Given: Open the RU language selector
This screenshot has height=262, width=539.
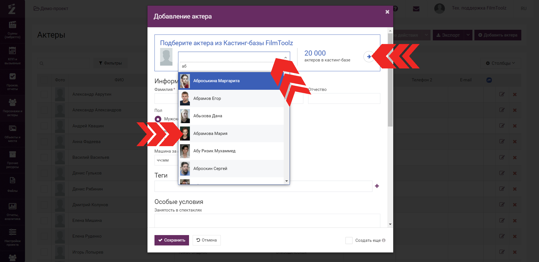Looking at the screenshot, I should pyautogui.click(x=524, y=8).
